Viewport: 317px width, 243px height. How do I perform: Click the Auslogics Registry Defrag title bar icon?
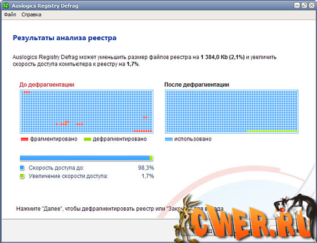(x=6, y=5)
